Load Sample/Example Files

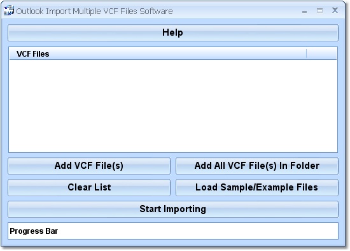tap(257, 187)
